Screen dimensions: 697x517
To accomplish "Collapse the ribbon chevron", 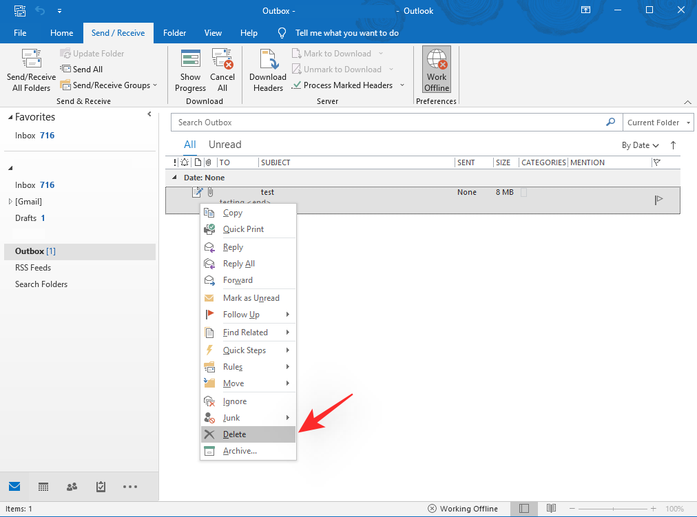I will coord(687,102).
